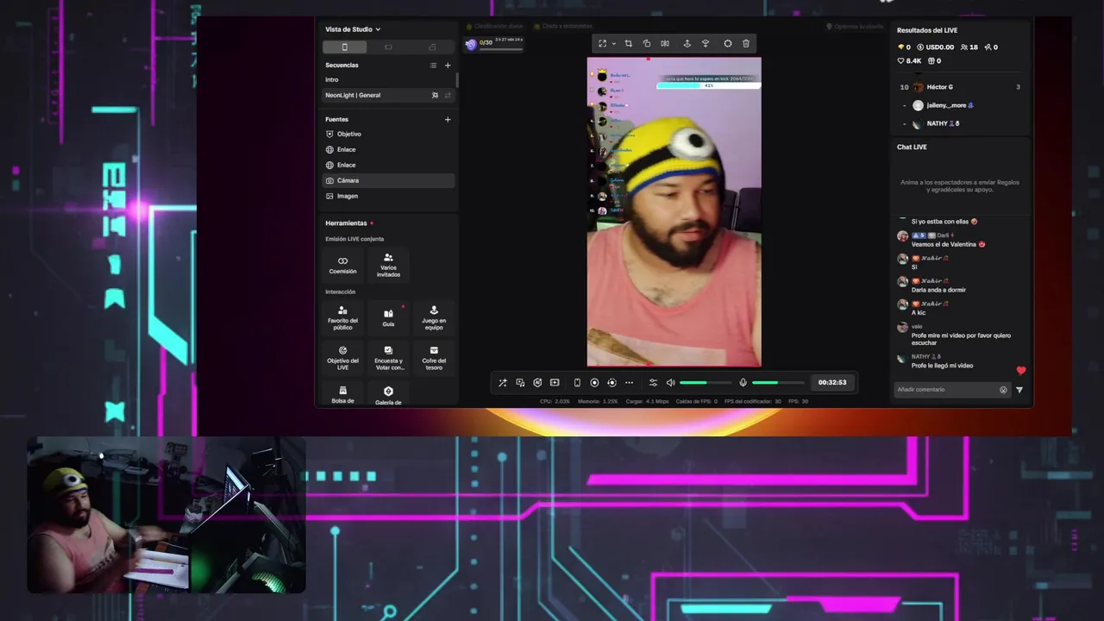Open Juego en equipo tool
1104x621 pixels.
pyautogui.click(x=434, y=317)
